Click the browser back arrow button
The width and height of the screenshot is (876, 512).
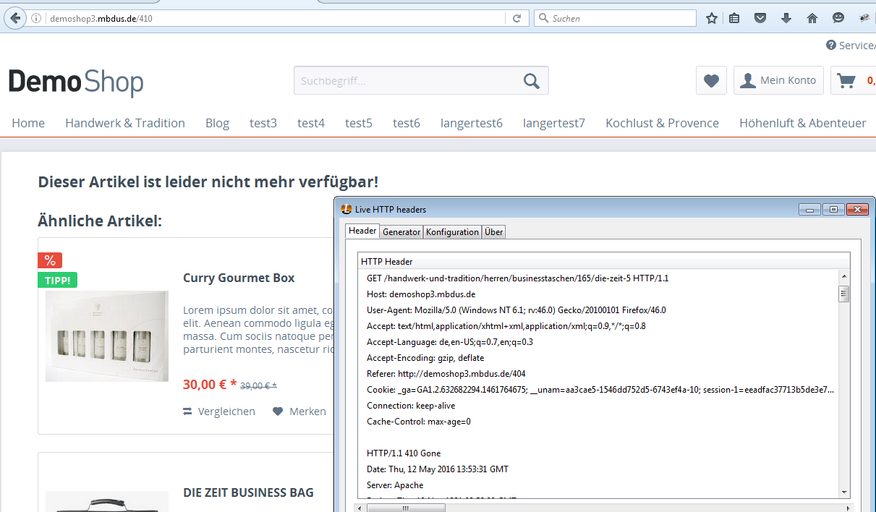pos(14,18)
